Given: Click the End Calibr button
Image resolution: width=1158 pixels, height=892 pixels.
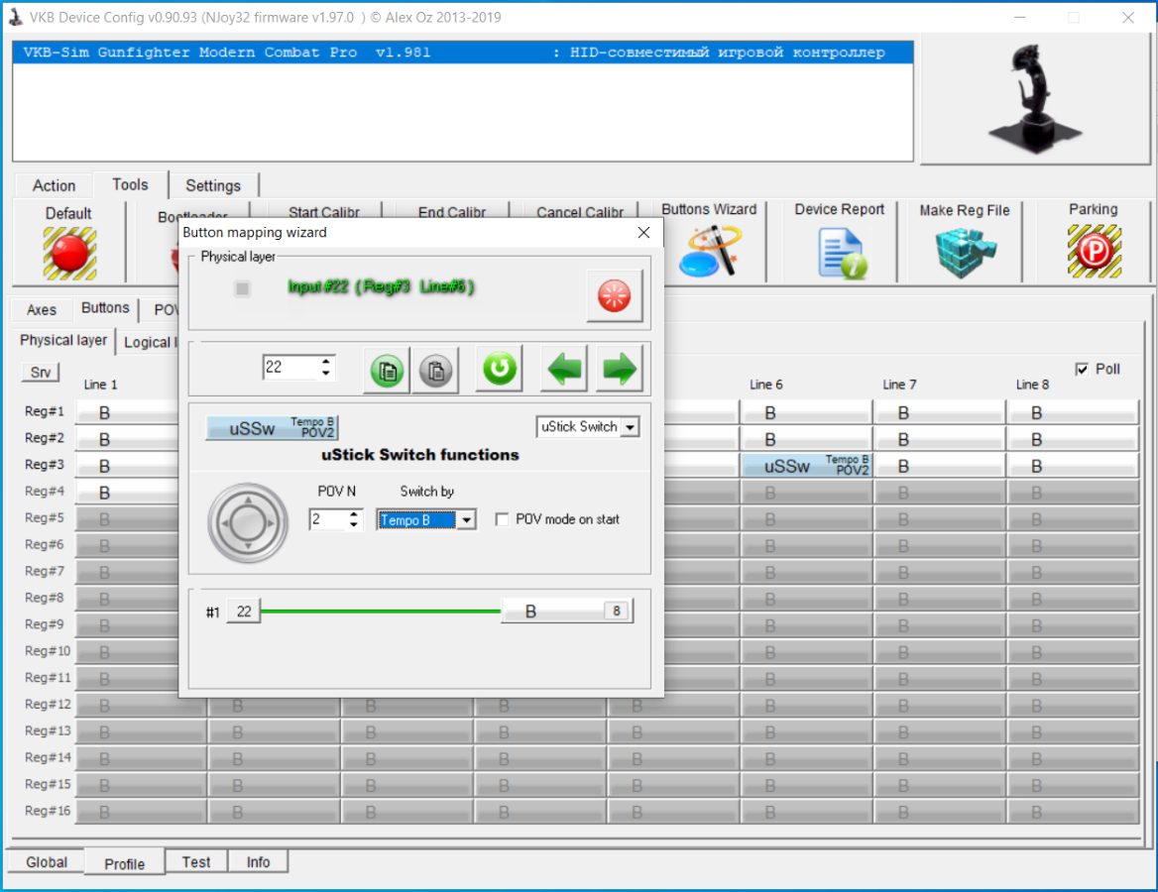Looking at the screenshot, I should pyautogui.click(x=452, y=212).
